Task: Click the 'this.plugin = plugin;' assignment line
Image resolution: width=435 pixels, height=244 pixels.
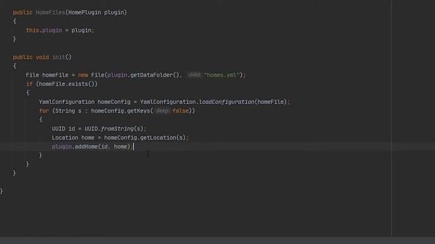Action: [x=60, y=30]
